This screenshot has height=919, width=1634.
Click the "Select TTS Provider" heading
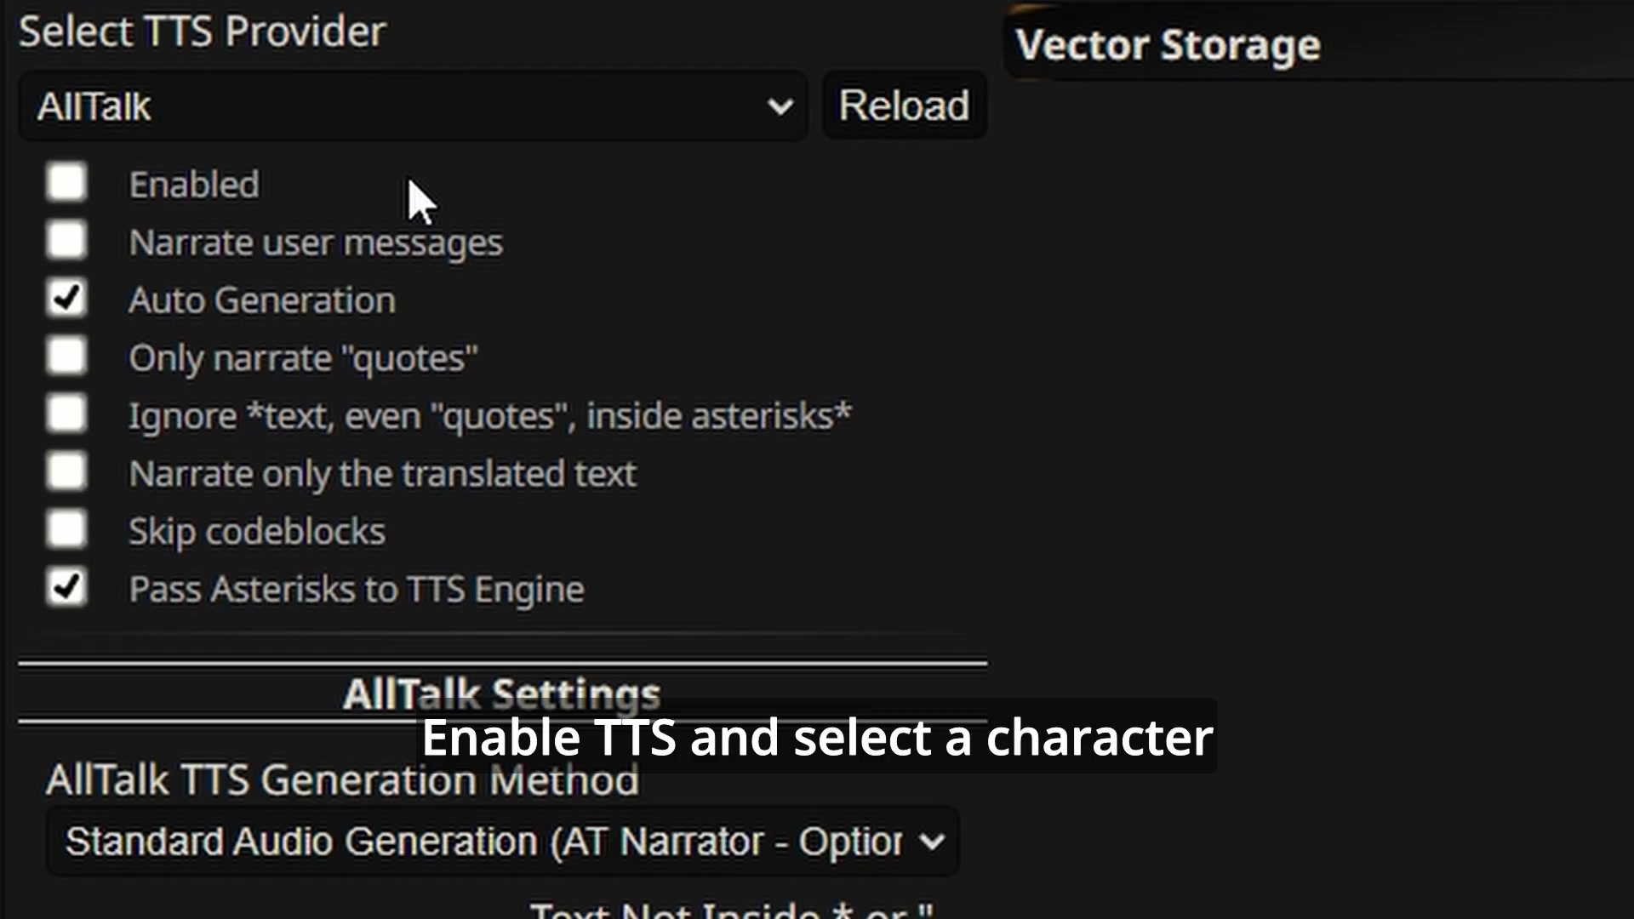click(x=202, y=31)
